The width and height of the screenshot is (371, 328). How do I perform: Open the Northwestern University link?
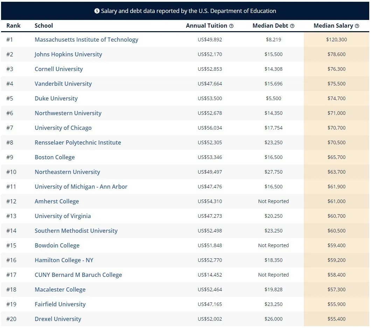point(68,113)
